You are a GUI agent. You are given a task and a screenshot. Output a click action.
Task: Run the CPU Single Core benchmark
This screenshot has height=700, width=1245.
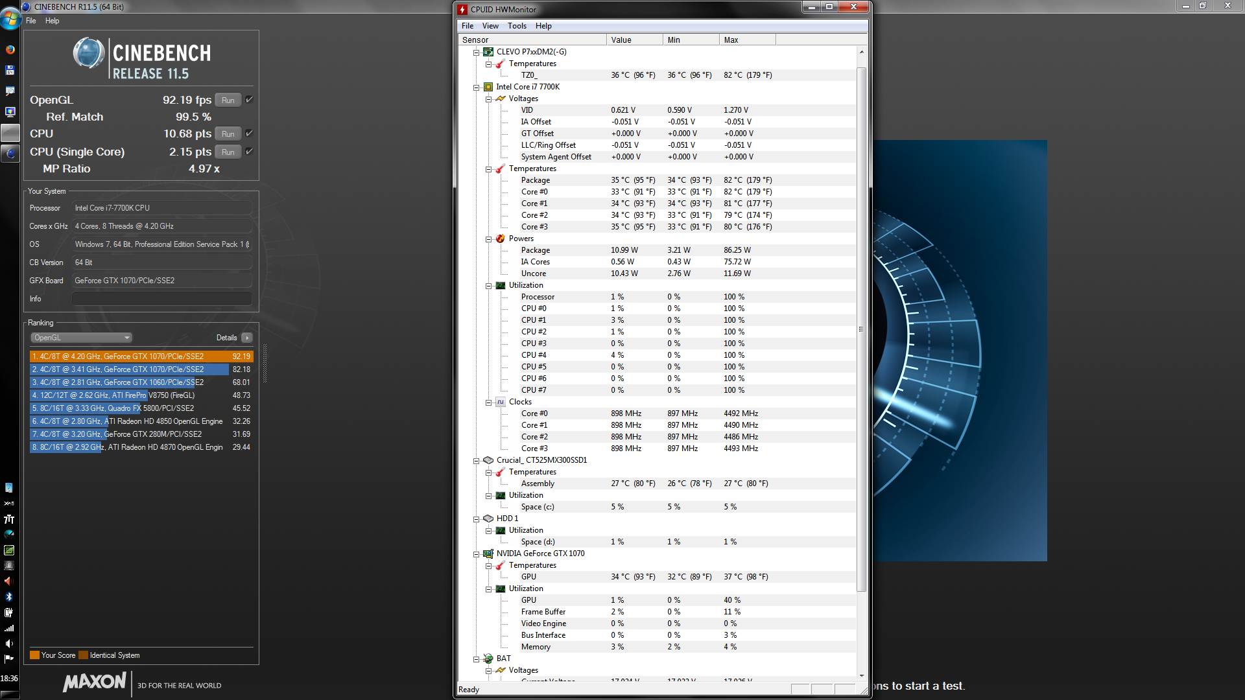(228, 152)
